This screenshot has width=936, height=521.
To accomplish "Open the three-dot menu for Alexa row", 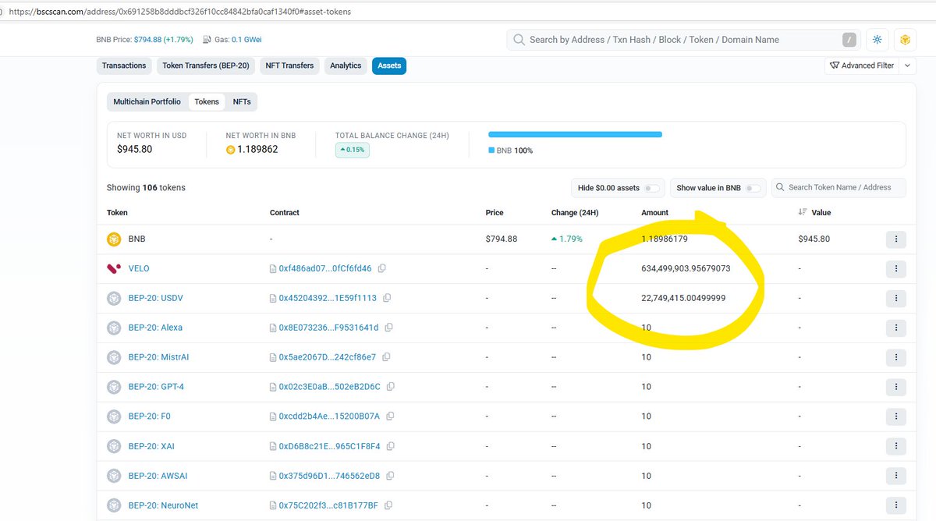I will (x=896, y=328).
